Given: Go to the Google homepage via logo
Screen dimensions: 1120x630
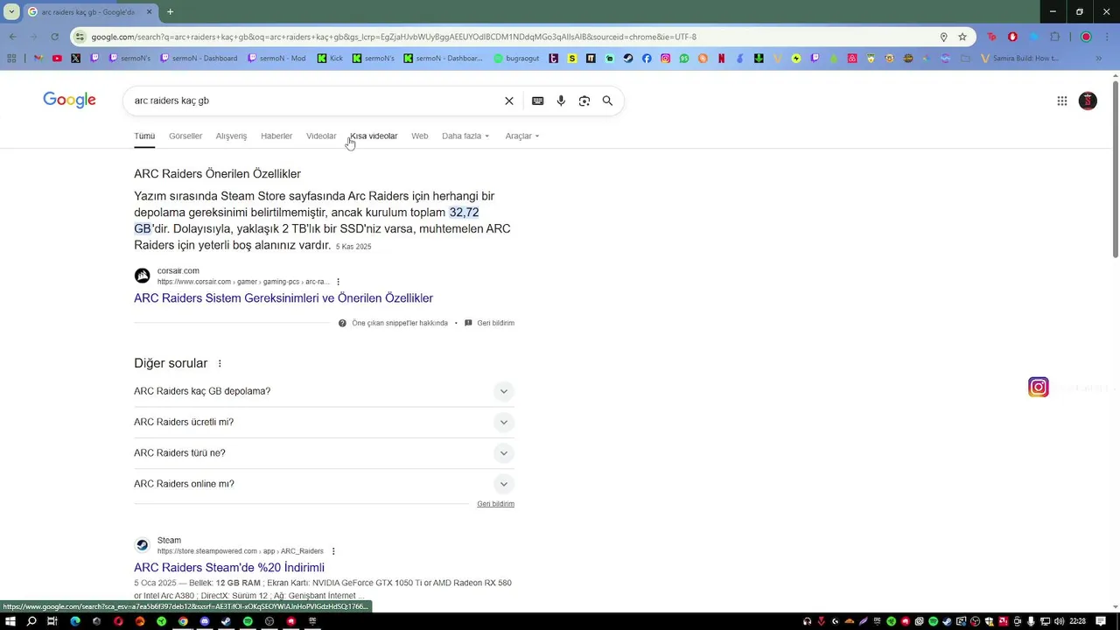Looking at the screenshot, I should pyautogui.click(x=69, y=100).
